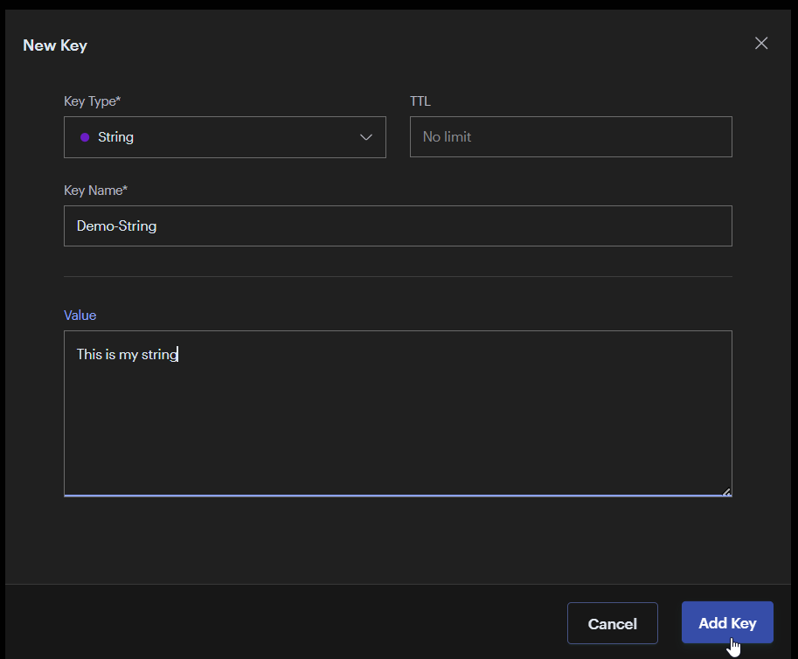Click the Add Key button
The image size is (798, 659).
pyautogui.click(x=726, y=622)
